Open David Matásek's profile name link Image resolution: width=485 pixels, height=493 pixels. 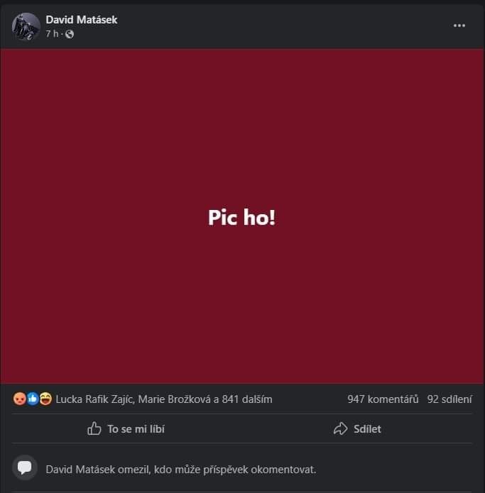81,20
